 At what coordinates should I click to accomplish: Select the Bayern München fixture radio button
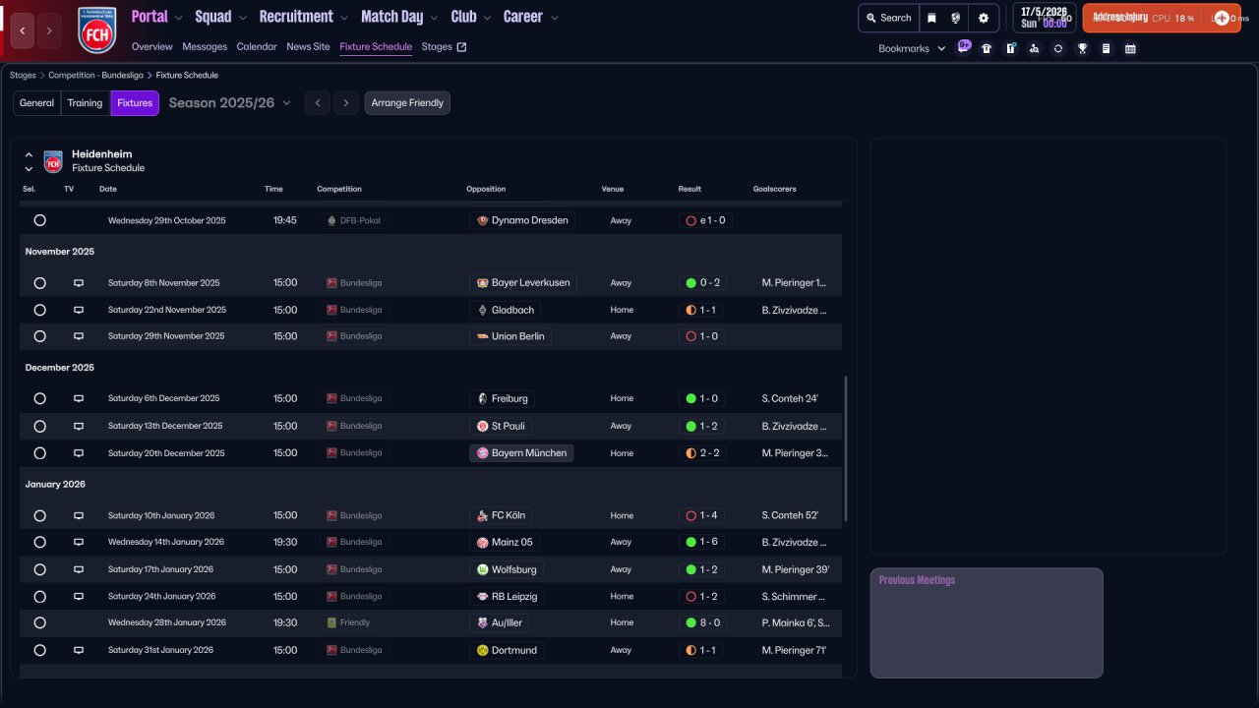pos(39,453)
